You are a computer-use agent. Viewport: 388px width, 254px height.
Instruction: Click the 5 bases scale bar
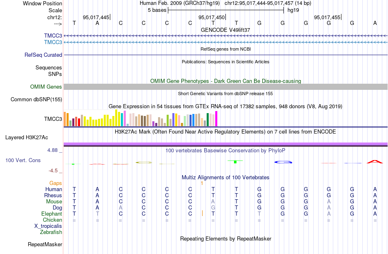(x=226, y=10)
